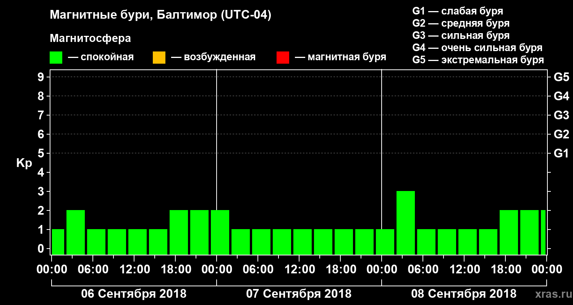The image size is (573, 305).
Task: Click the tallest Kp 3 bar on 08 September
Action: coord(406,223)
